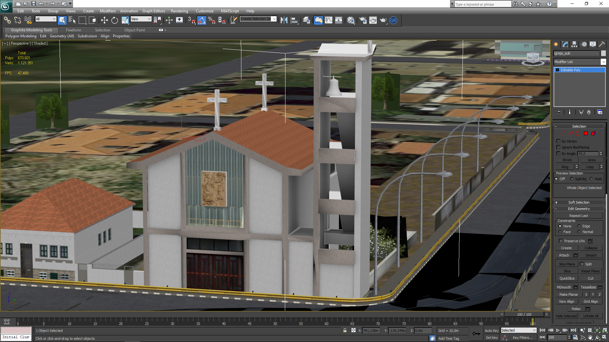609x342 pixels.
Task: Activate the Select Object tool
Action: click(62, 20)
